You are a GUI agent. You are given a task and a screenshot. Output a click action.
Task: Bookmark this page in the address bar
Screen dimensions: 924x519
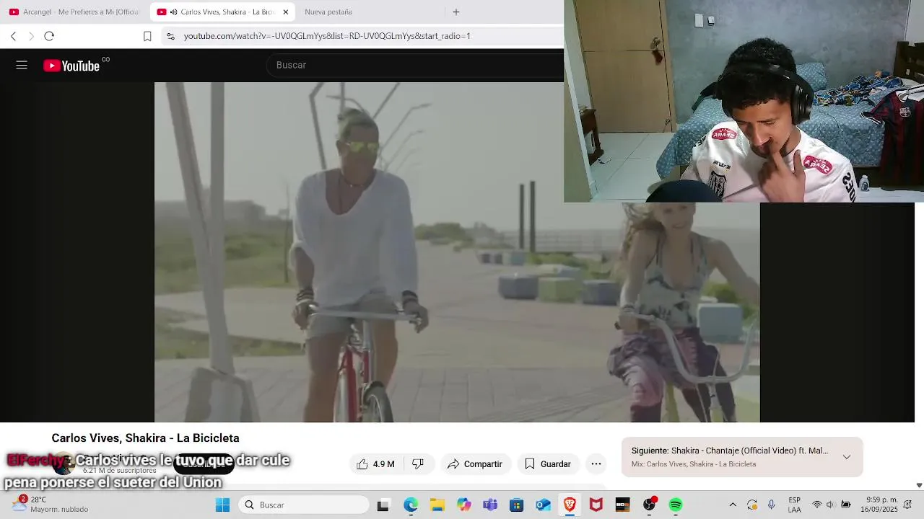(147, 36)
